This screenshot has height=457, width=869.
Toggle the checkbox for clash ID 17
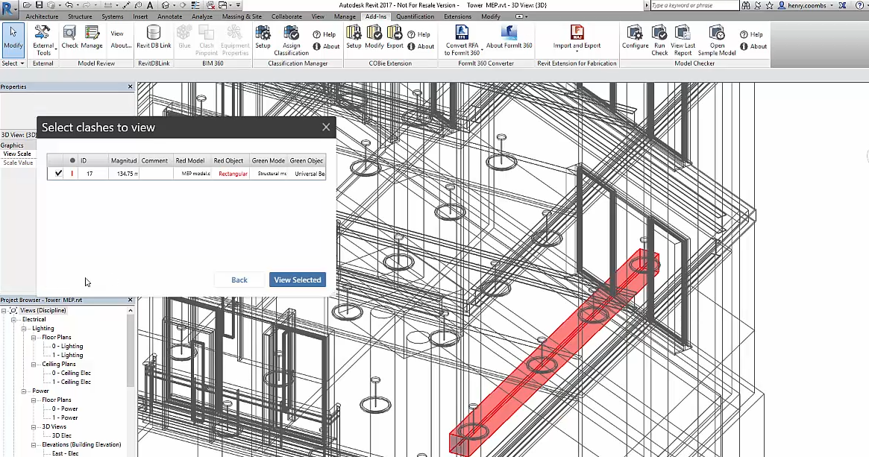point(57,174)
